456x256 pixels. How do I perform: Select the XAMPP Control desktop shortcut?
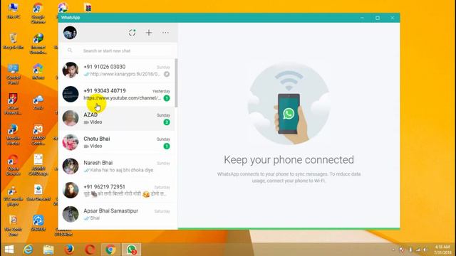pos(38,134)
